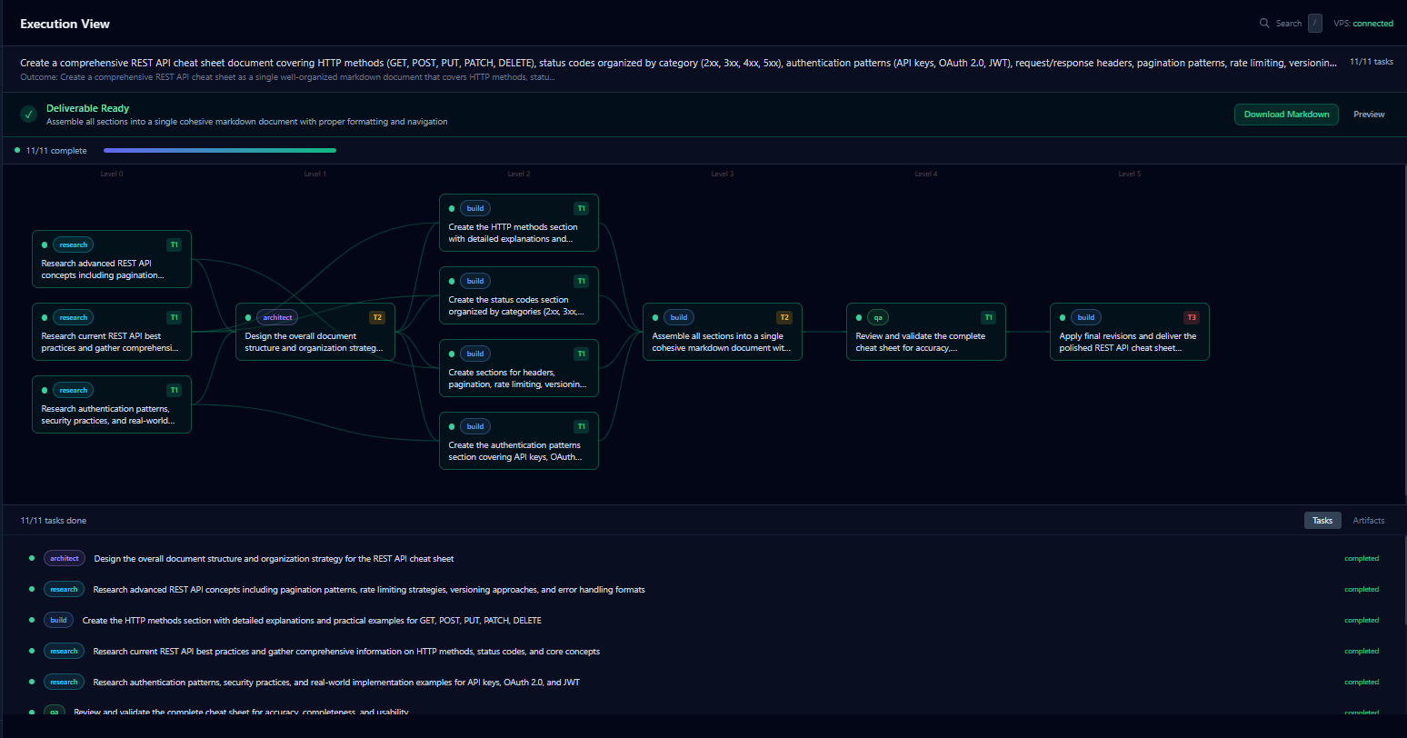Viewport: 1407px width, 738px height.
Task: Click the Outcome description text
Action: [x=287, y=77]
